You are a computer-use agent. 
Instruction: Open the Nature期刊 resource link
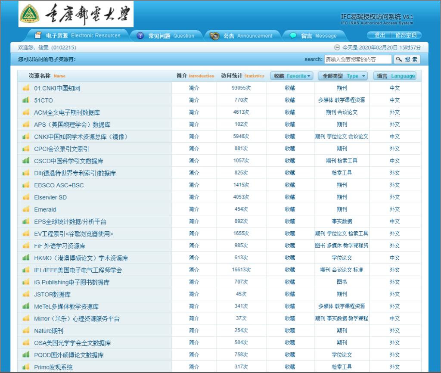coord(49,331)
